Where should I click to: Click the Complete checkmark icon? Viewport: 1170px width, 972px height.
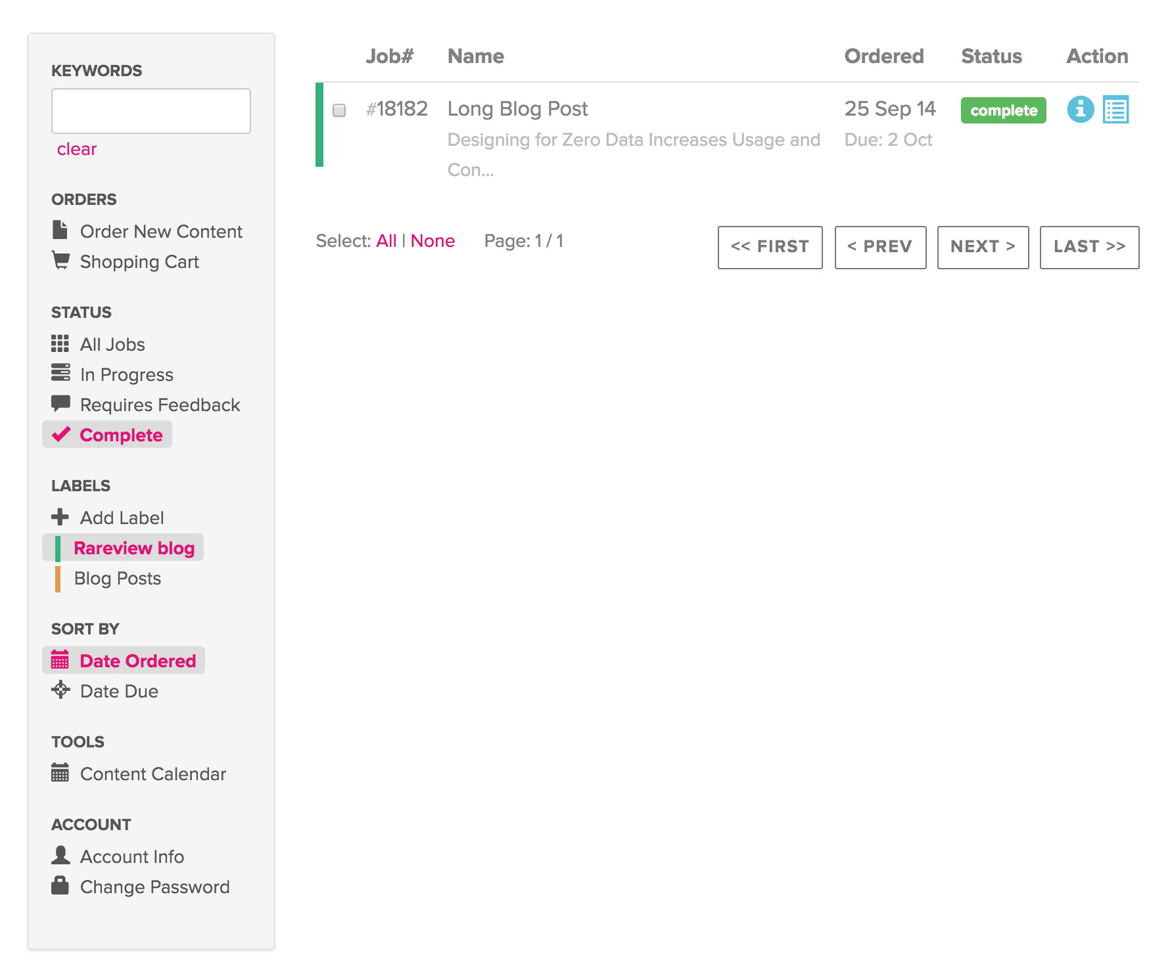point(61,434)
